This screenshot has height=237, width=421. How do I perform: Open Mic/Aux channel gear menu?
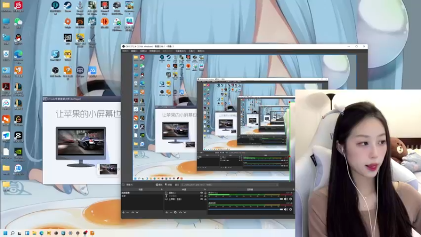[290, 199]
